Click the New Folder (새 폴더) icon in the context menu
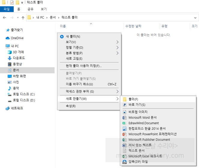This screenshot has width=199, height=168. click(62, 37)
